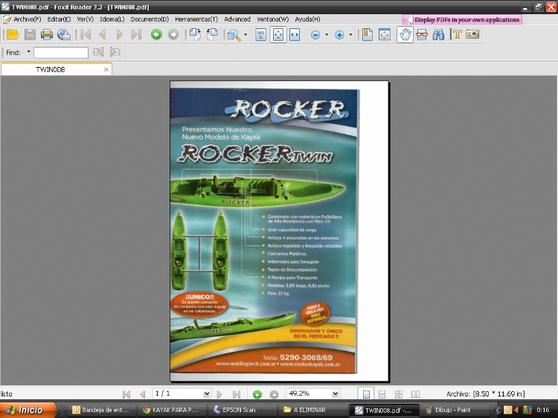Save the document with the floppy icon
The width and height of the screenshot is (558, 418).
coord(30,34)
